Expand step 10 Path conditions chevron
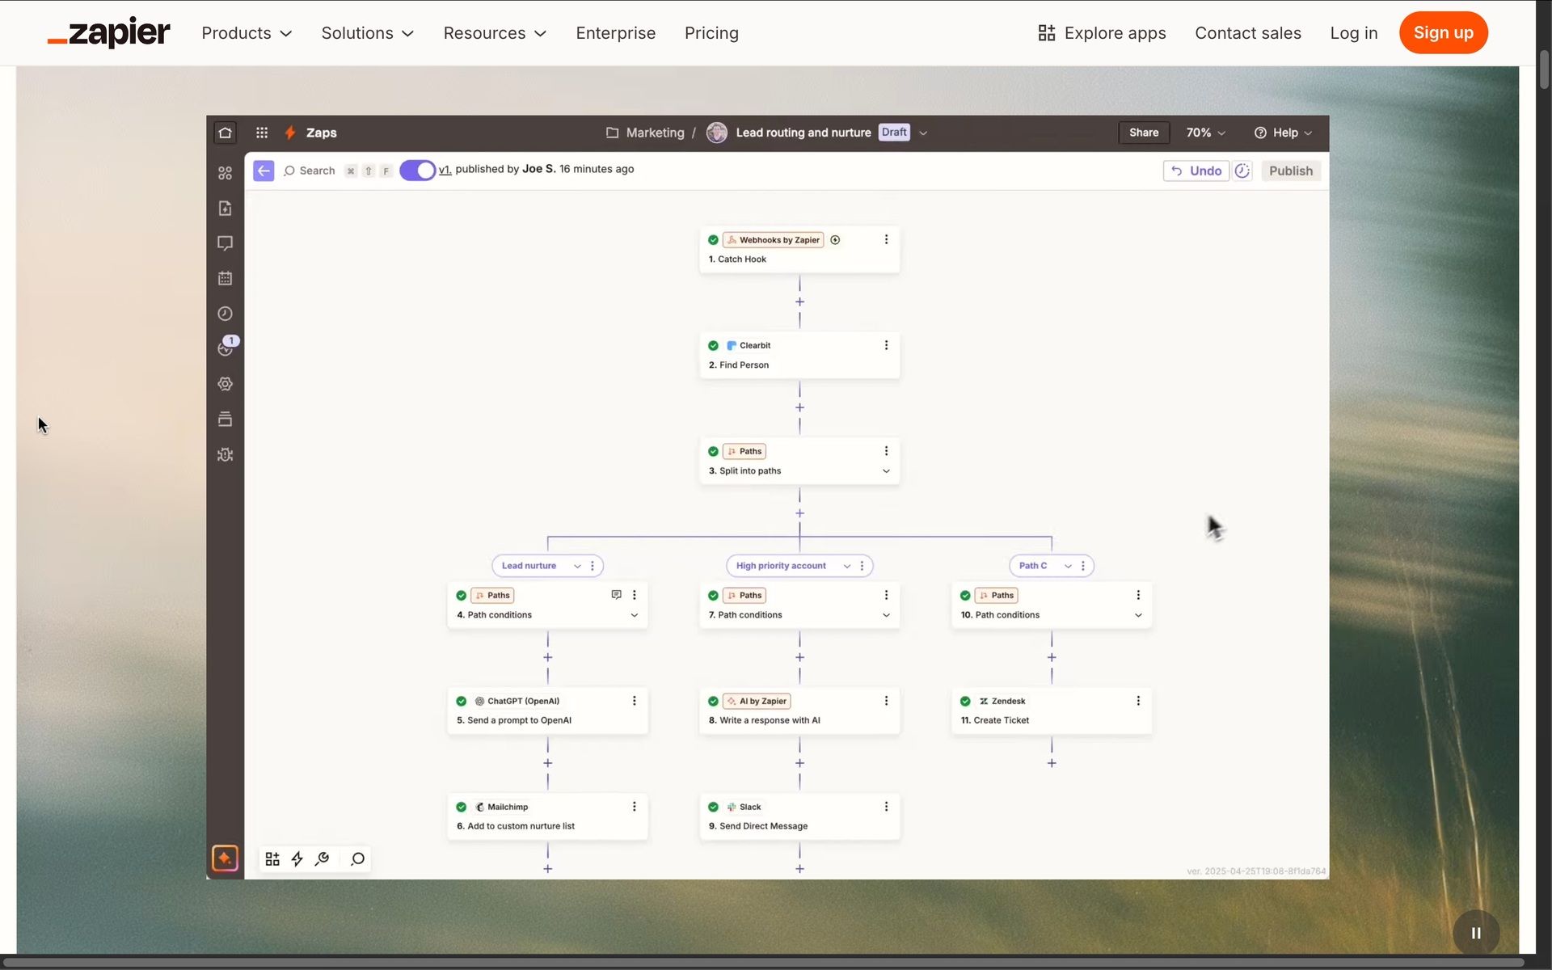The image size is (1552, 970). coord(1138,615)
